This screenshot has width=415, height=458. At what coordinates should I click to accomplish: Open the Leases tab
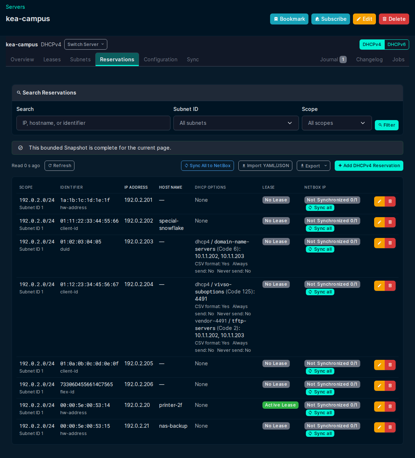pos(52,59)
